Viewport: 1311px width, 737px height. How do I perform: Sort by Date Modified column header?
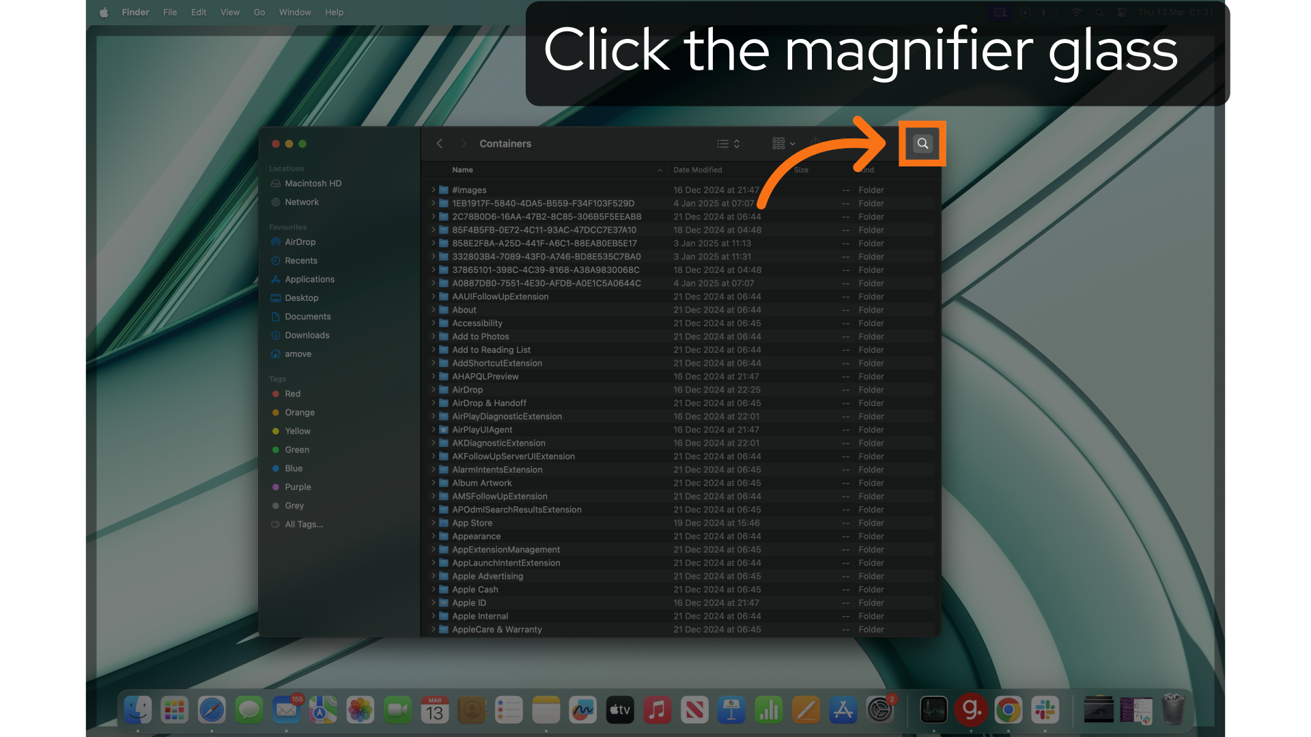[697, 170]
